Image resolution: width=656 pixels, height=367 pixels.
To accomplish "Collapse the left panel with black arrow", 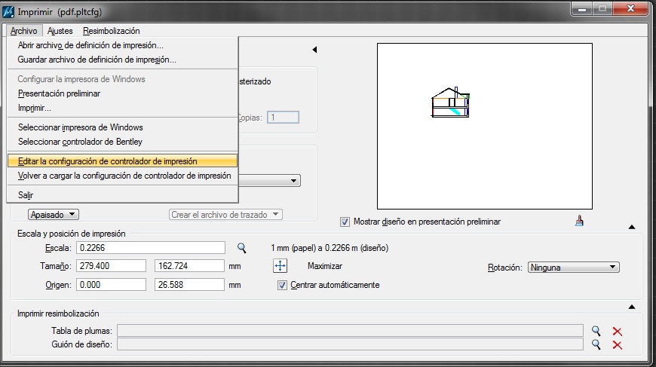I will [314, 49].
